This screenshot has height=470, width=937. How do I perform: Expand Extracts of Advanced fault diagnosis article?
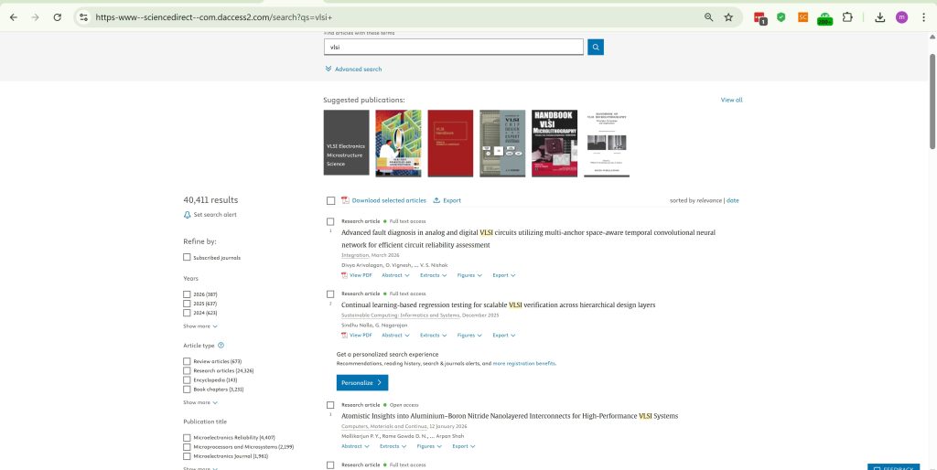[x=433, y=275]
